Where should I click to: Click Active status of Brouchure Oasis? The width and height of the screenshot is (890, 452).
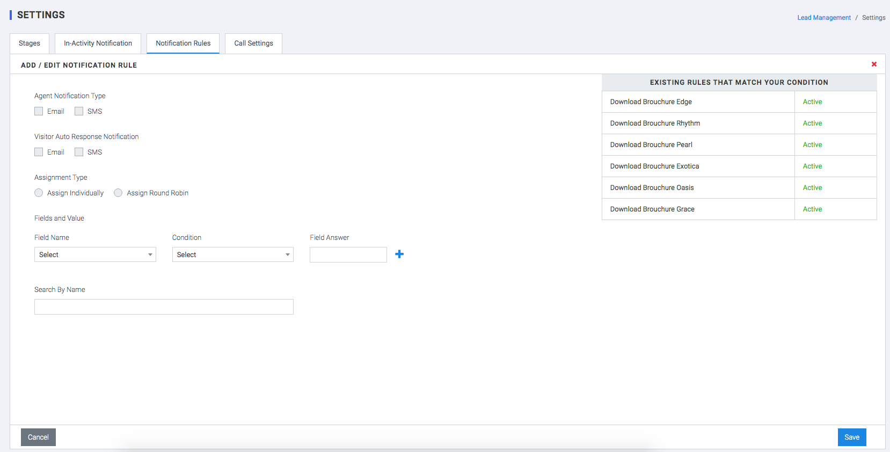pos(812,187)
